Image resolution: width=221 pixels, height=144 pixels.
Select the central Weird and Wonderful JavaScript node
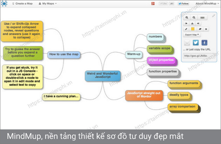[103, 75]
